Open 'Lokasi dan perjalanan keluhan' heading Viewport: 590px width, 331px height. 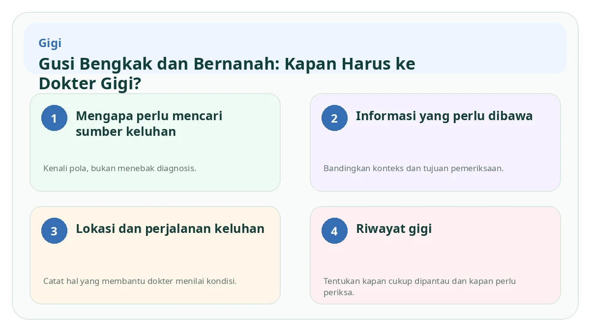(170, 229)
